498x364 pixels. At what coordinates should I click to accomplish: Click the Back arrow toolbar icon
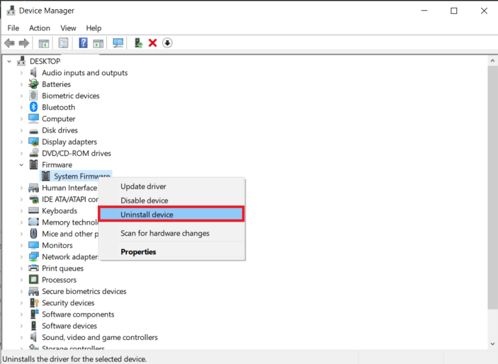[x=10, y=43]
